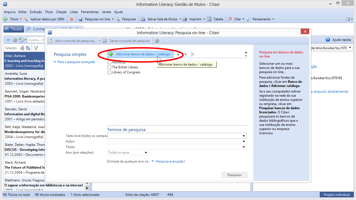This screenshot has height=200, width=356.
Task: Click the double-chevron expand icon in title list
Action: coord(8,40)
